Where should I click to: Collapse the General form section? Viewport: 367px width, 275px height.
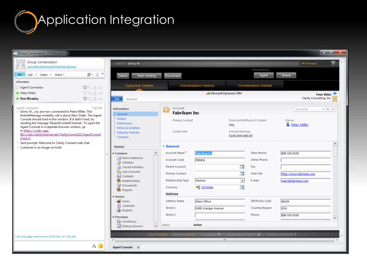163,146
